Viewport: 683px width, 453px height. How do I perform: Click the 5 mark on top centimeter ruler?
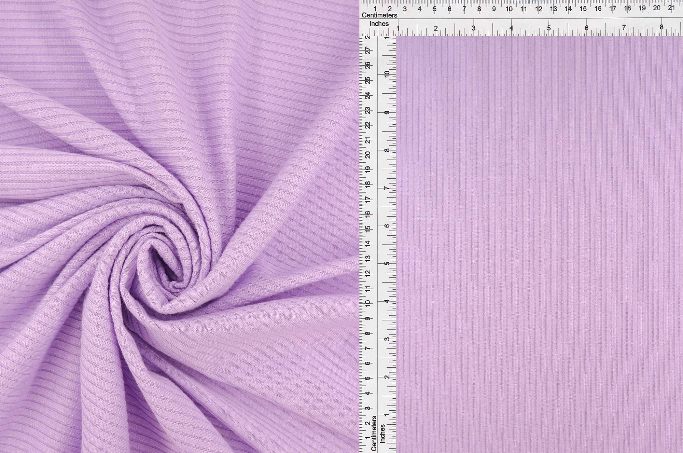[435, 9]
